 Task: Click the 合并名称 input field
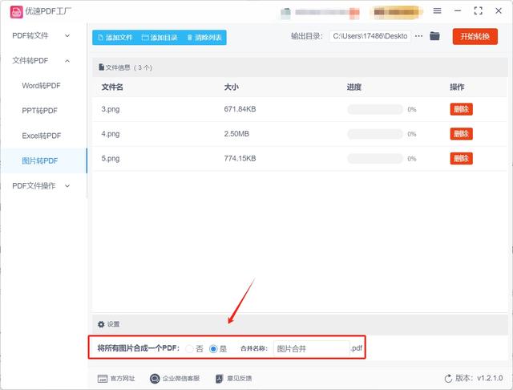[x=312, y=349]
